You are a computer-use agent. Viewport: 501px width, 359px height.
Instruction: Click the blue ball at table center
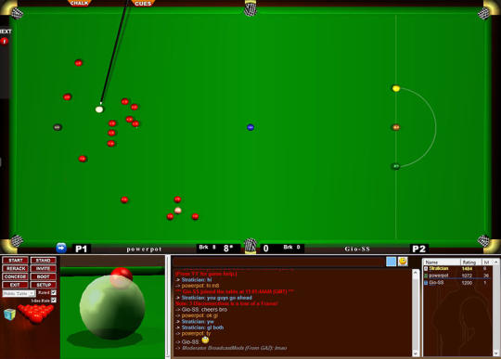click(250, 127)
